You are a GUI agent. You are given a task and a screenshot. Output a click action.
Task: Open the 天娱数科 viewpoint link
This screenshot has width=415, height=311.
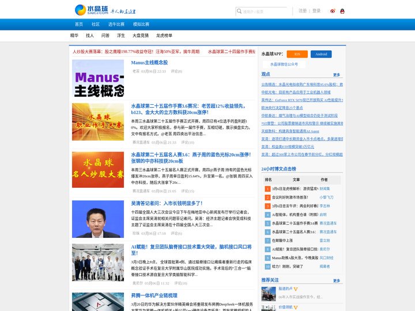290,131
